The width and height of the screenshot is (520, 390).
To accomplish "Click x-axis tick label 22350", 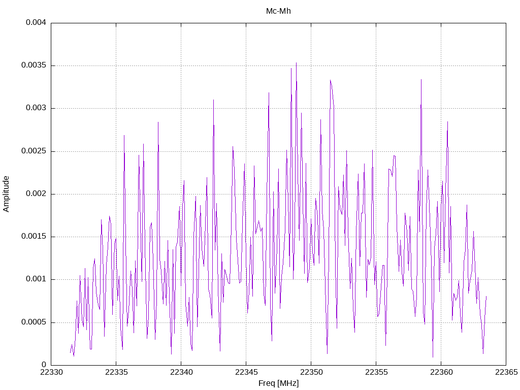I will tap(311, 372).
